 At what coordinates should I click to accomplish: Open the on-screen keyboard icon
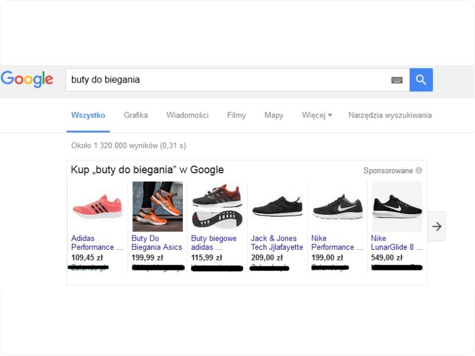pos(397,80)
